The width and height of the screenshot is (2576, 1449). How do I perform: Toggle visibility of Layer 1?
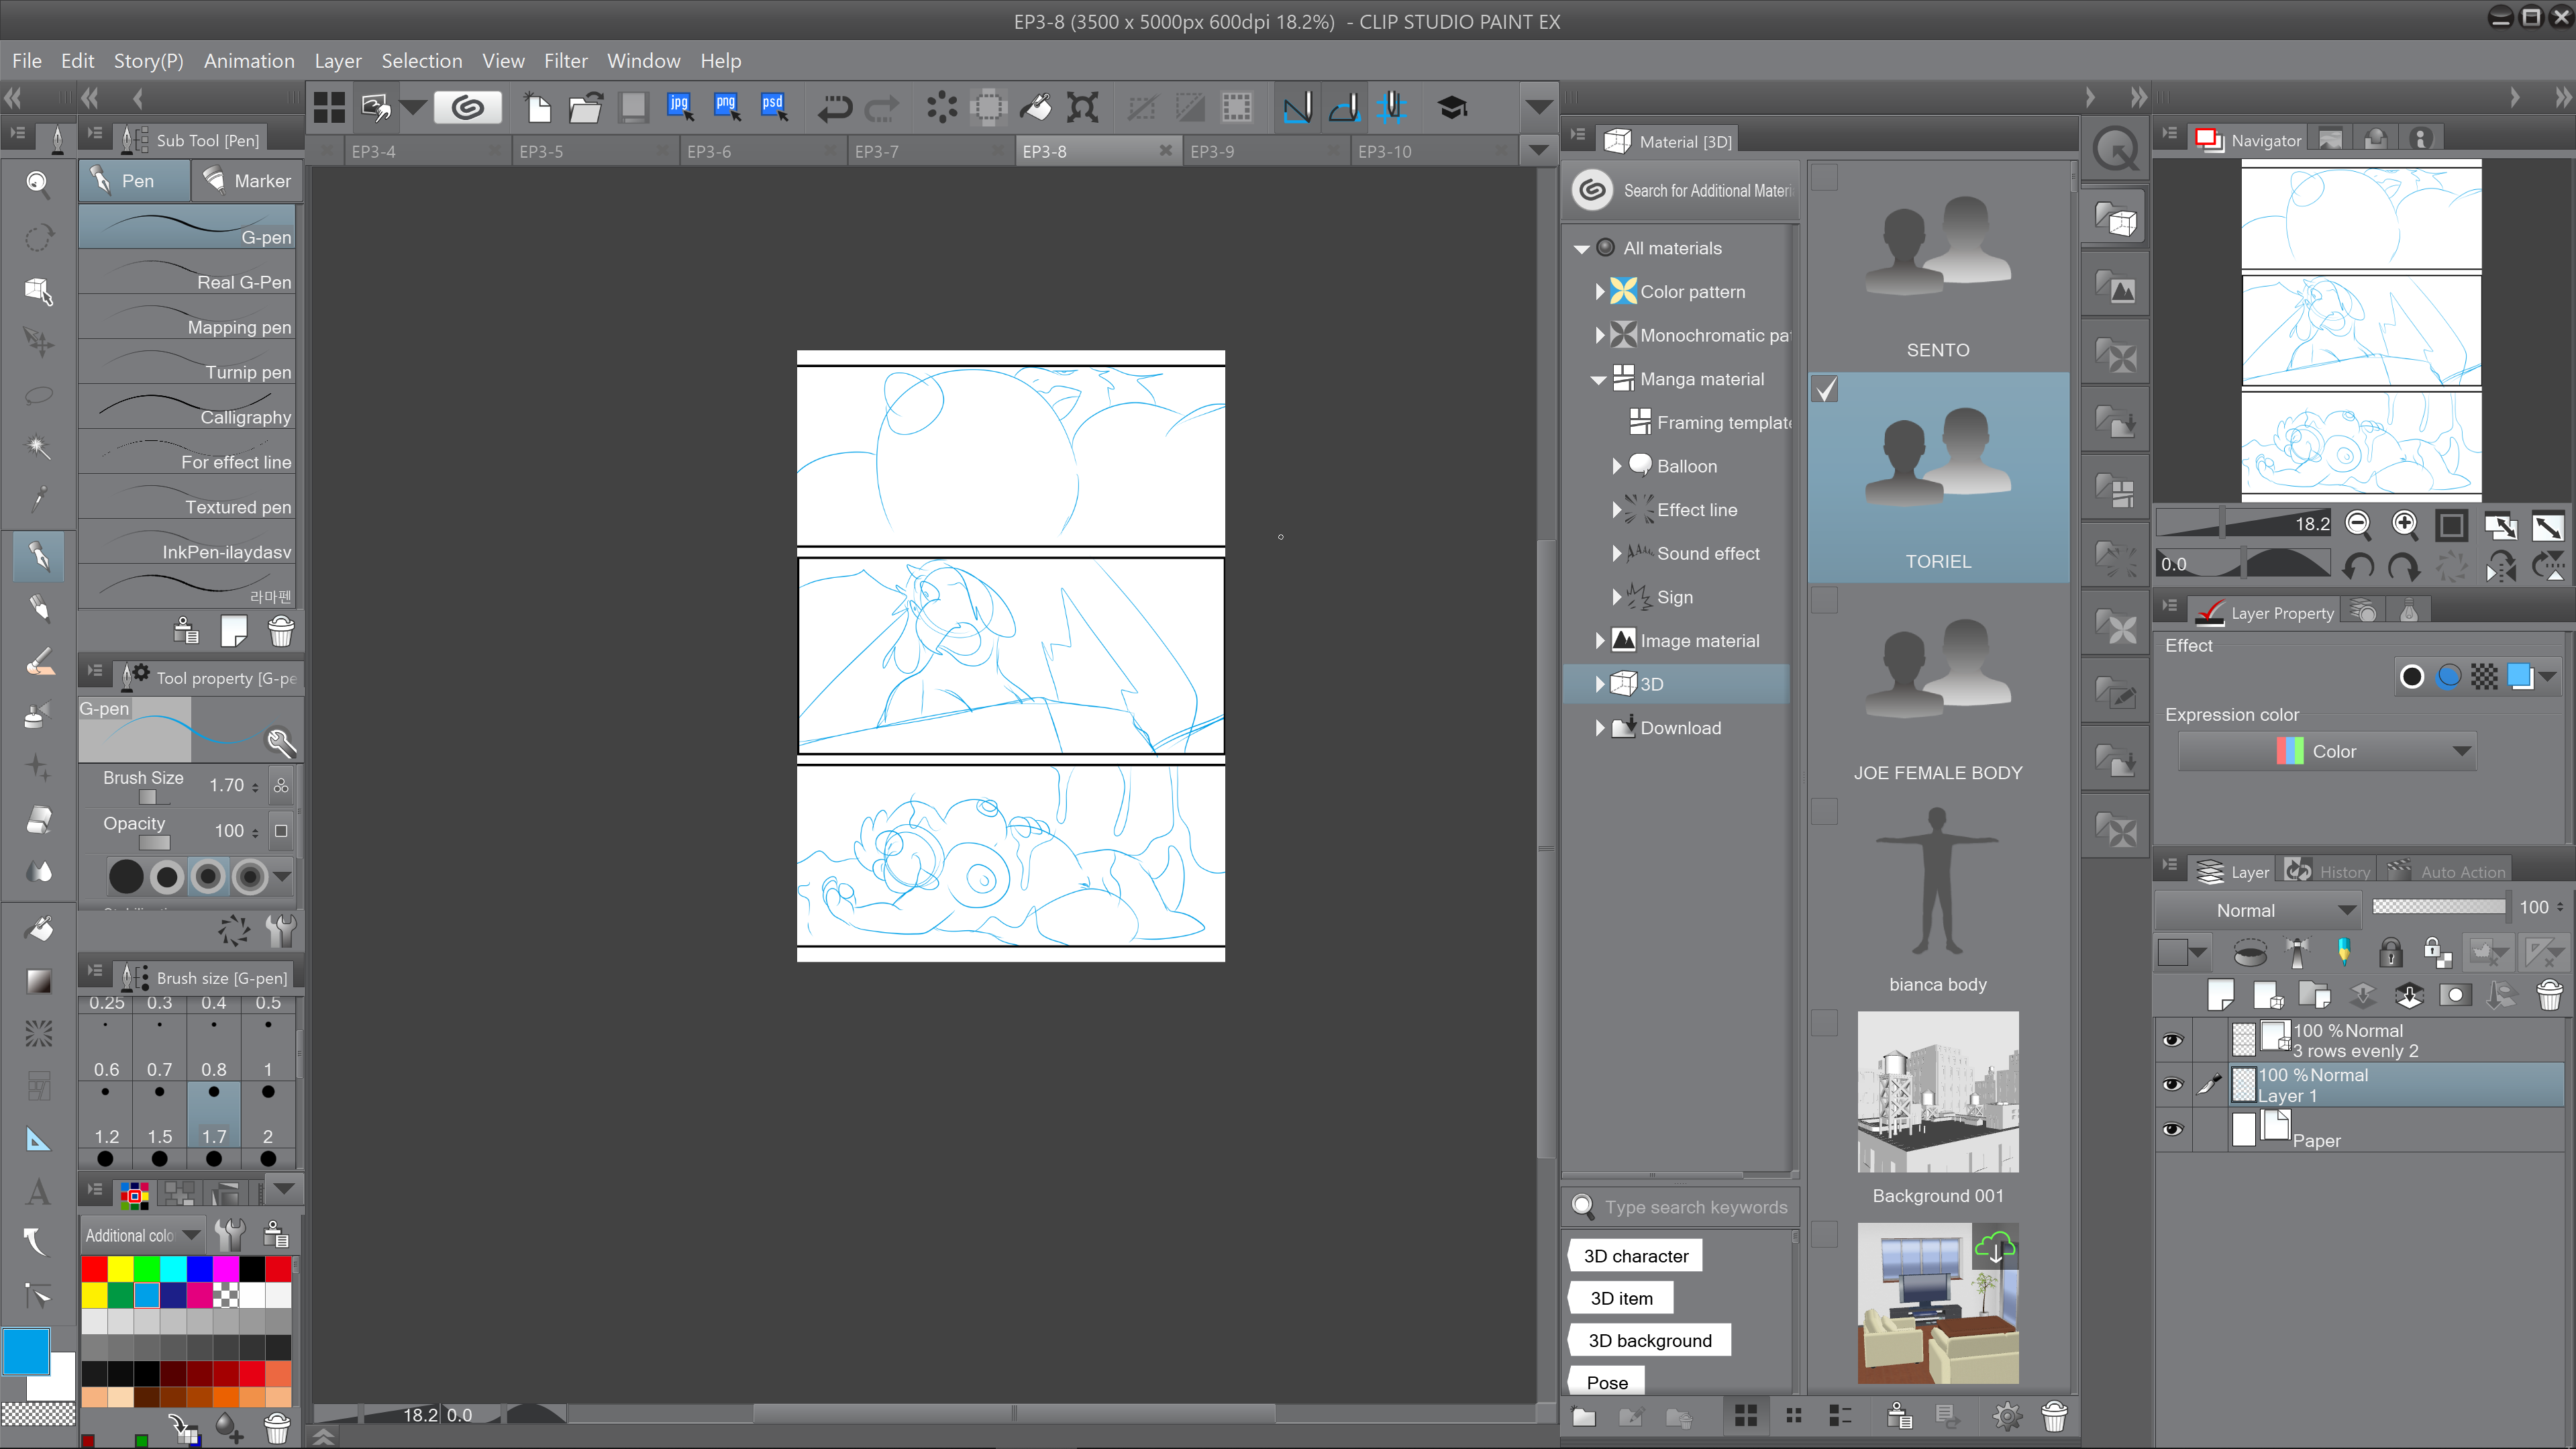[2172, 1084]
